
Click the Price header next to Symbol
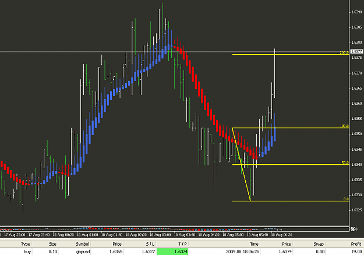tap(117, 244)
